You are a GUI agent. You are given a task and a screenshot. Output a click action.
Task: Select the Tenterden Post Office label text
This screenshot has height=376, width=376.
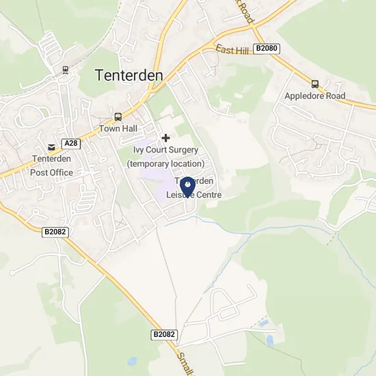point(51,165)
